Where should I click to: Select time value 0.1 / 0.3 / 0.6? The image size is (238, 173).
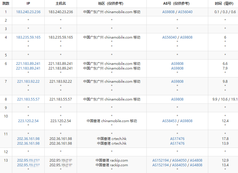[x=225, y=12]
